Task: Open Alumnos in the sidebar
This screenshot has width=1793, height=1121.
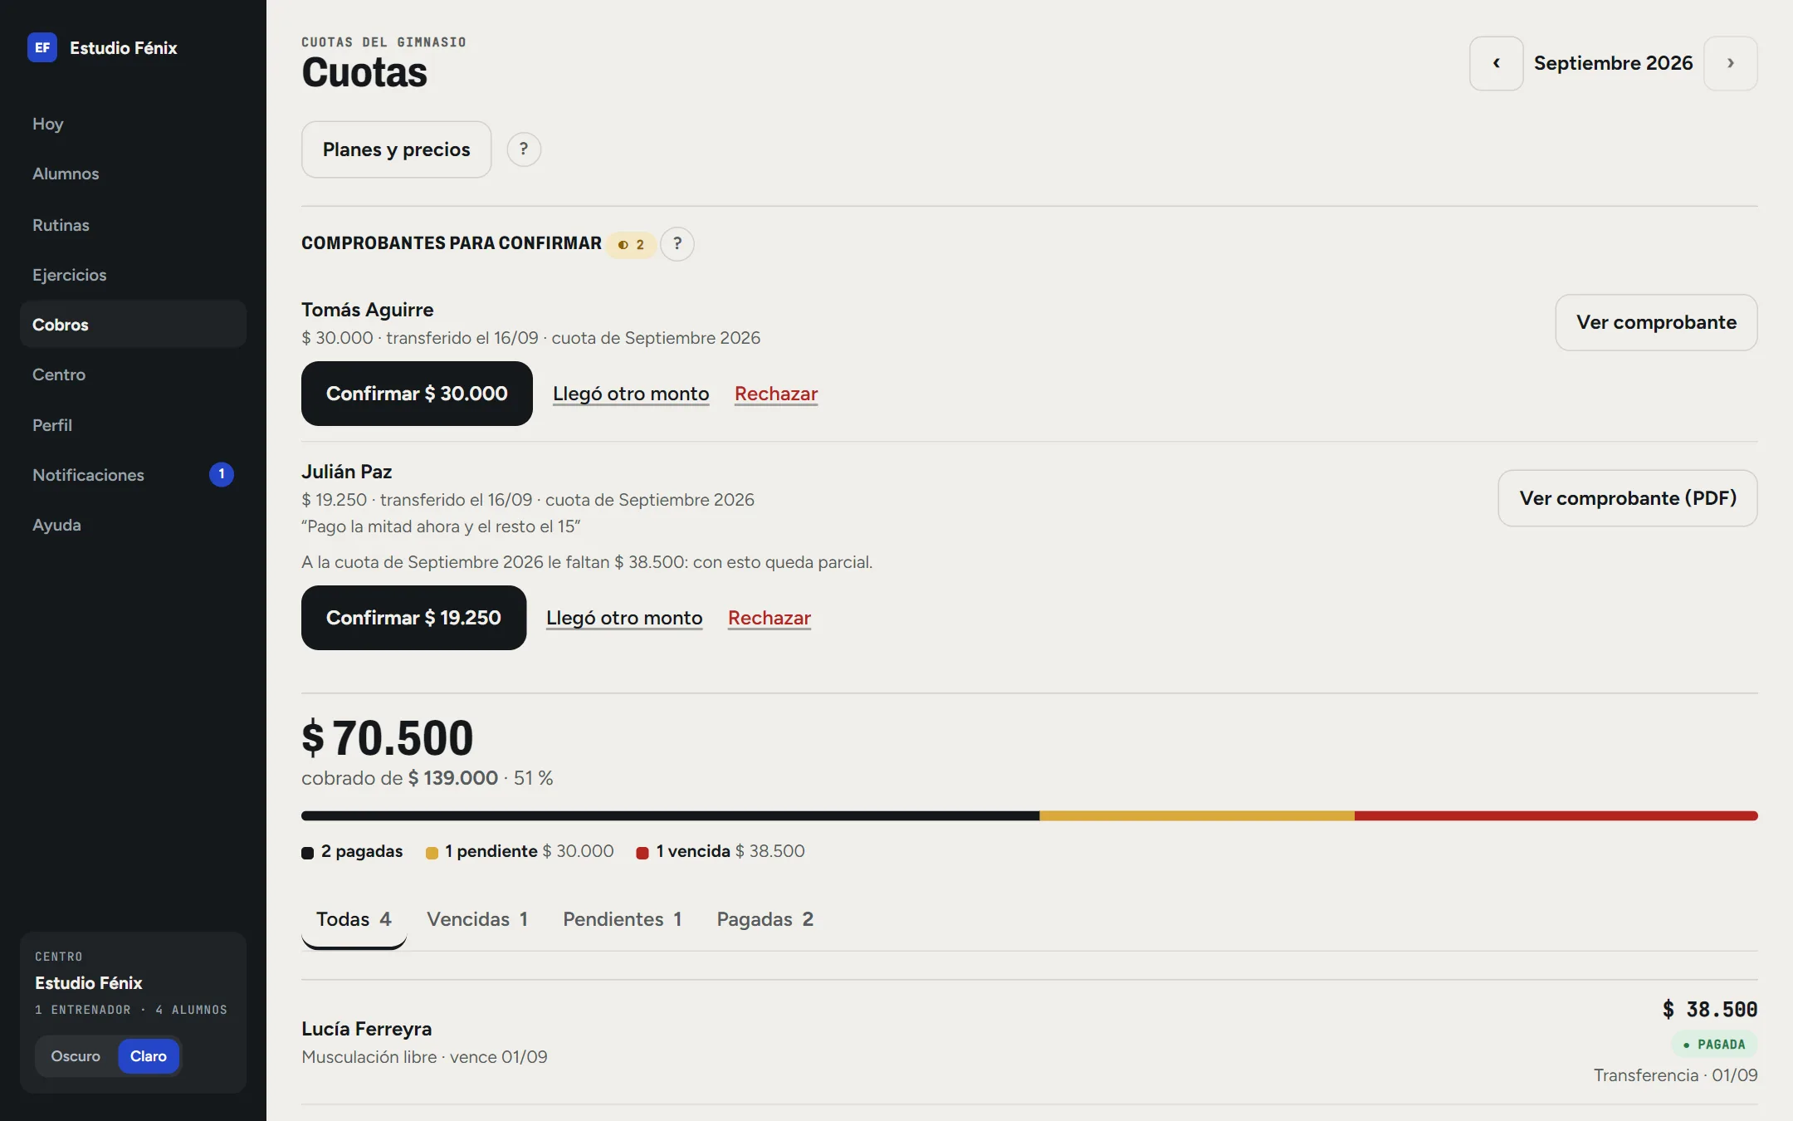Action: point(133,174)
